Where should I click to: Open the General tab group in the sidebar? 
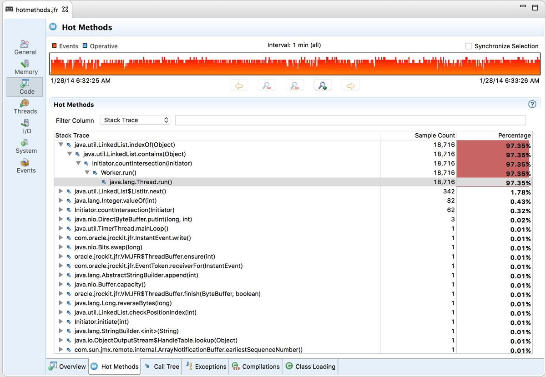click(25, 47)
